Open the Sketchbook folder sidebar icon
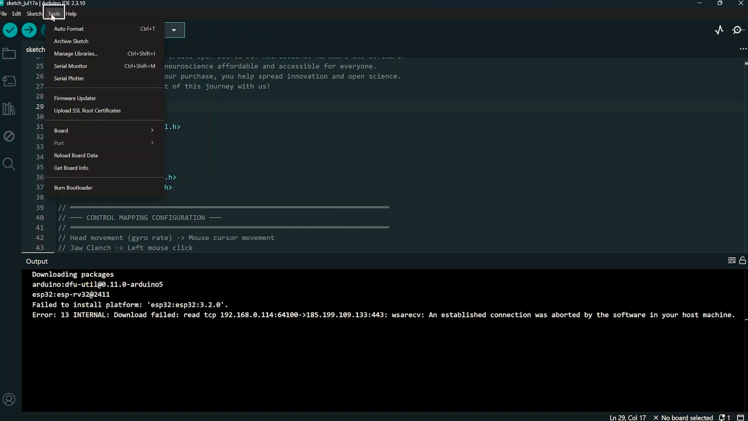Viewport: 748px width, 421px height. pos(9,54)
